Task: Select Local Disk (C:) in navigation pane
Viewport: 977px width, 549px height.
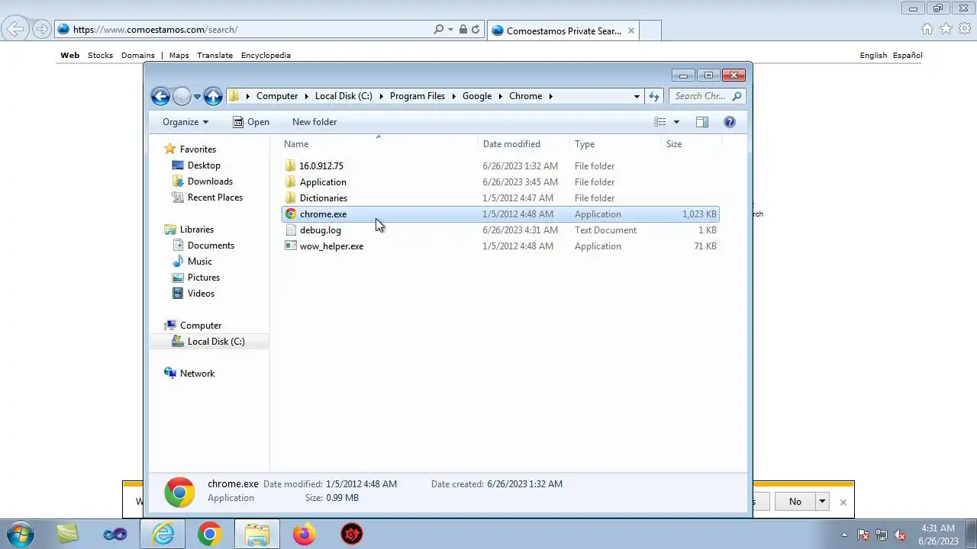Action: (209, 342)
